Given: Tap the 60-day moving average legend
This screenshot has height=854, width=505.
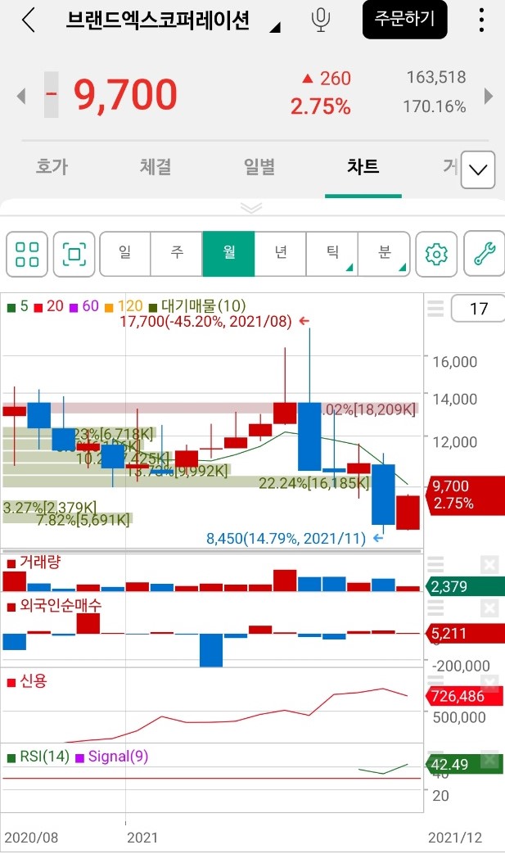Looking at the screenshot, I should click(84, 306).
